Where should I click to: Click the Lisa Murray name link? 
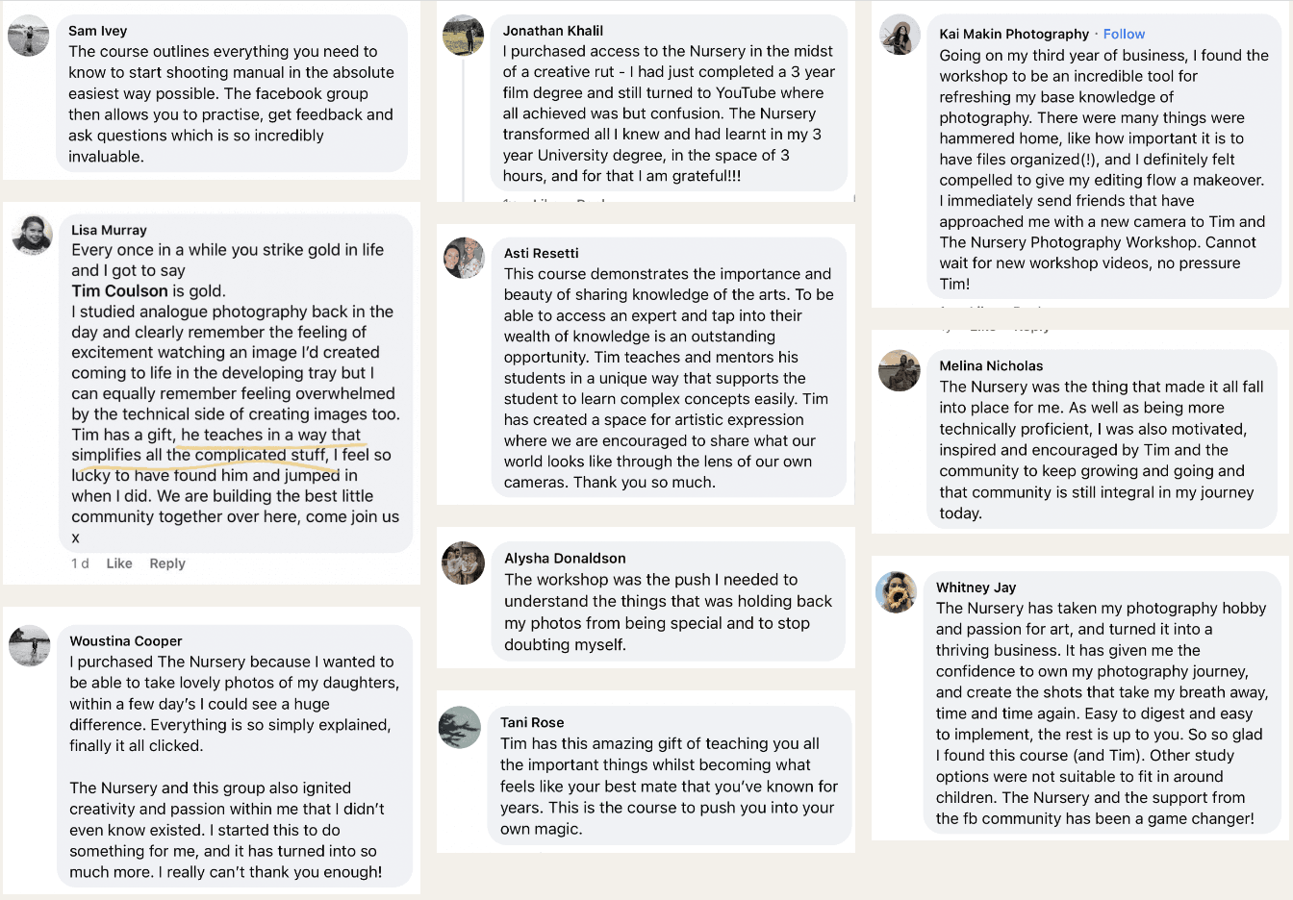tap(109, 230)
